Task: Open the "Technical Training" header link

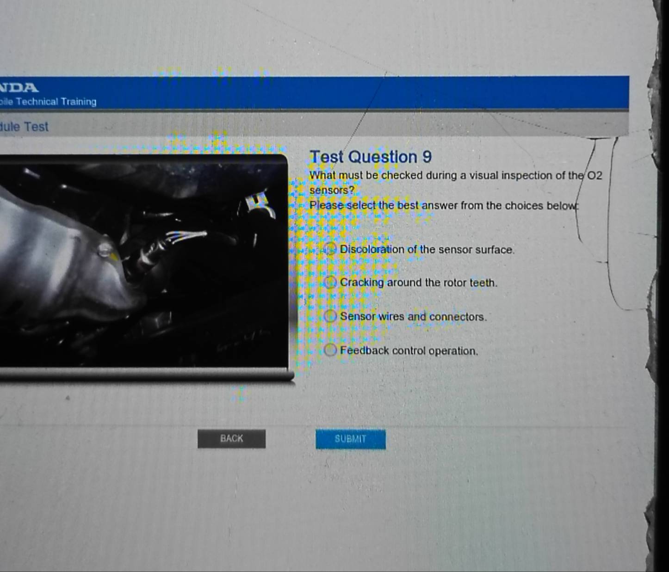Action: [48, 101]
